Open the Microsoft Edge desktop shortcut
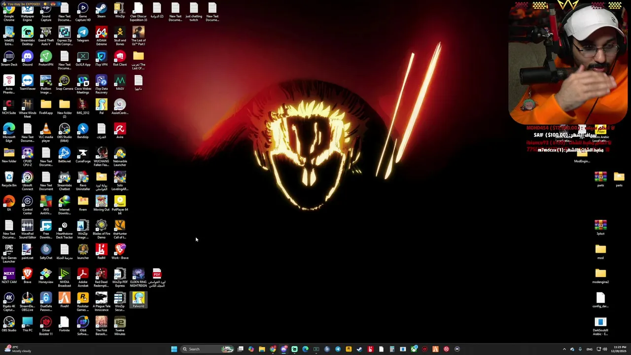The height and width of the screenshot is (355, 631). [9, 133]
